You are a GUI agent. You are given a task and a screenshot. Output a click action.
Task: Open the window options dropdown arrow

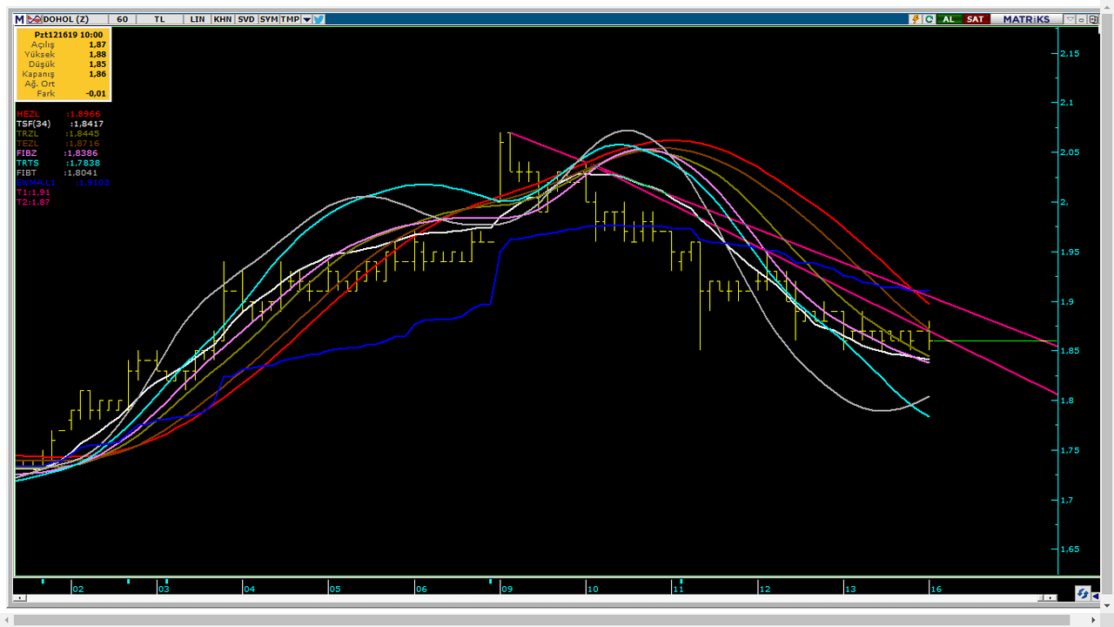pyautogui.click(x=1070, y=18)
